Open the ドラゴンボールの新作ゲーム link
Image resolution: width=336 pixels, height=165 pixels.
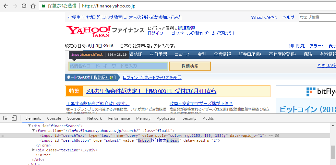tap(200, 33)
